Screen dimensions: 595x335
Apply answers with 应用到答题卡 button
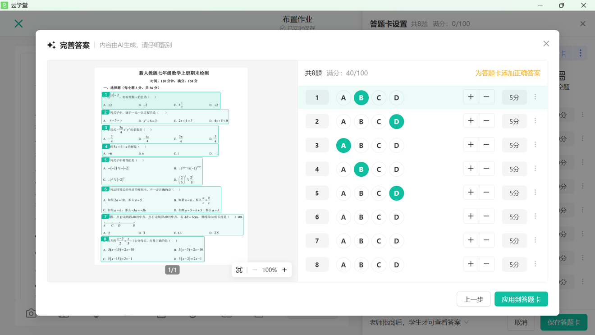tap(521, 299)
